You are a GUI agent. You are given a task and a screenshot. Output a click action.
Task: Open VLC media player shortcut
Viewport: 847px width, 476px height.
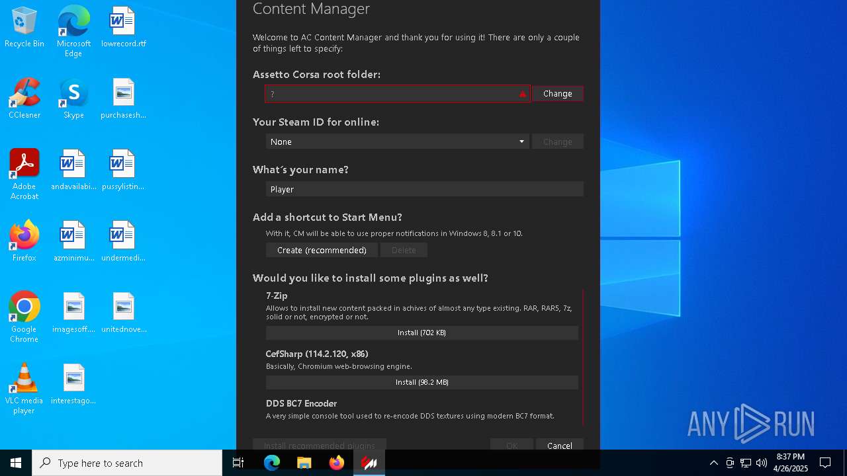(x=24, y=389)
